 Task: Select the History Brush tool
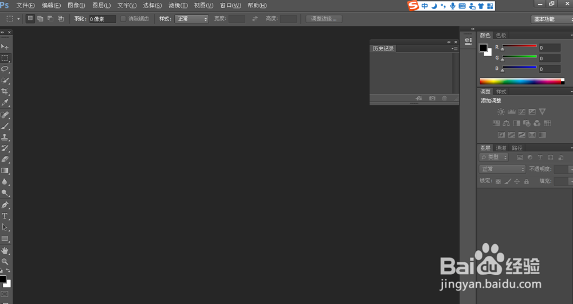tap(5, 148)
